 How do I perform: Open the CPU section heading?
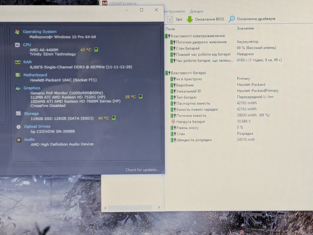click(27, 45)
